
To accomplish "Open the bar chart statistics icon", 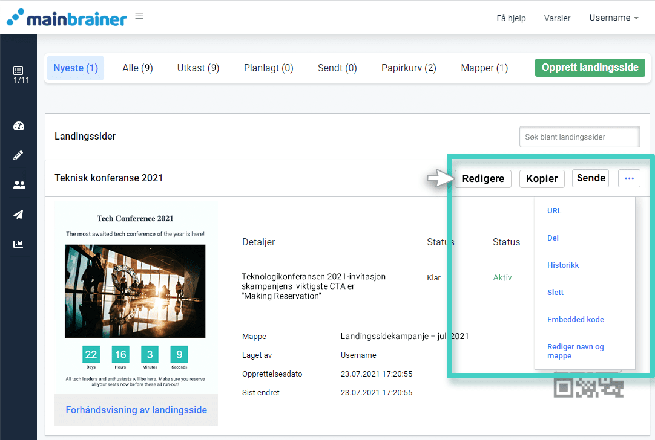I will click(x=18, y=244).
